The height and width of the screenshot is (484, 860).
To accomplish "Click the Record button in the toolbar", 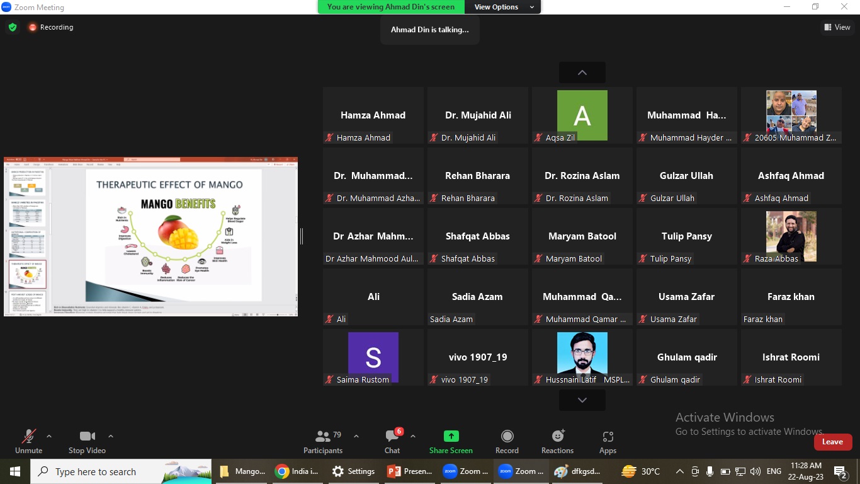I will 507,441.
